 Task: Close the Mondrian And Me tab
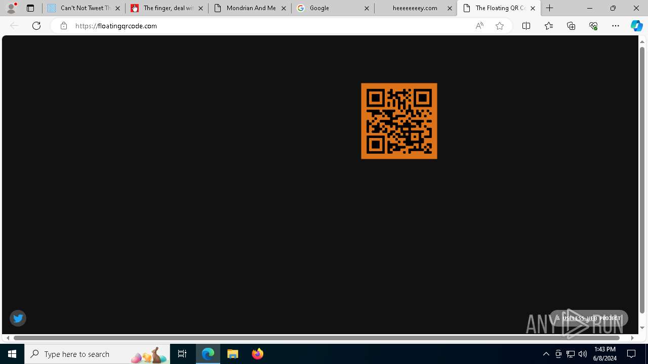coord(283,8)
